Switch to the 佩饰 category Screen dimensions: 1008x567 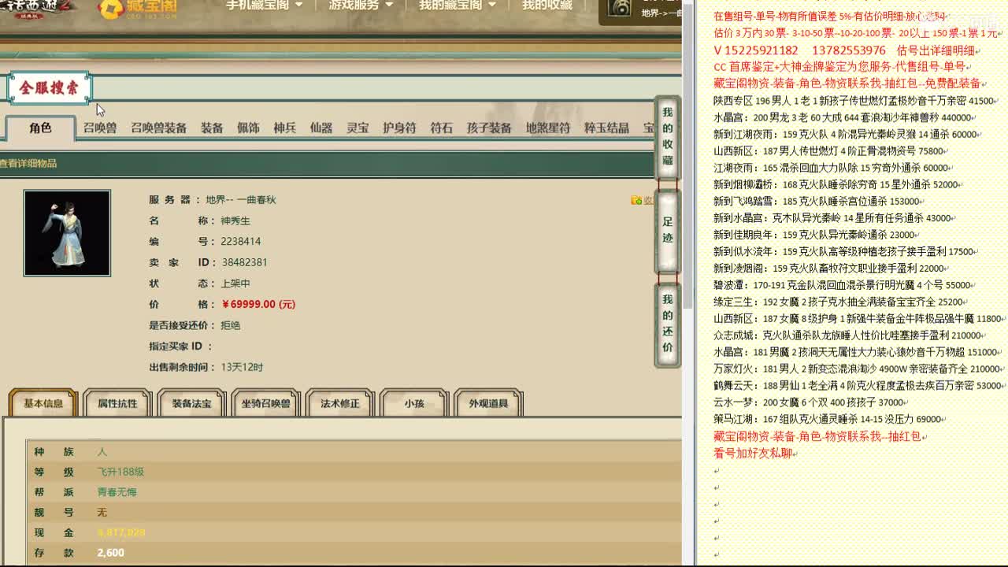[x=248, y=128]
